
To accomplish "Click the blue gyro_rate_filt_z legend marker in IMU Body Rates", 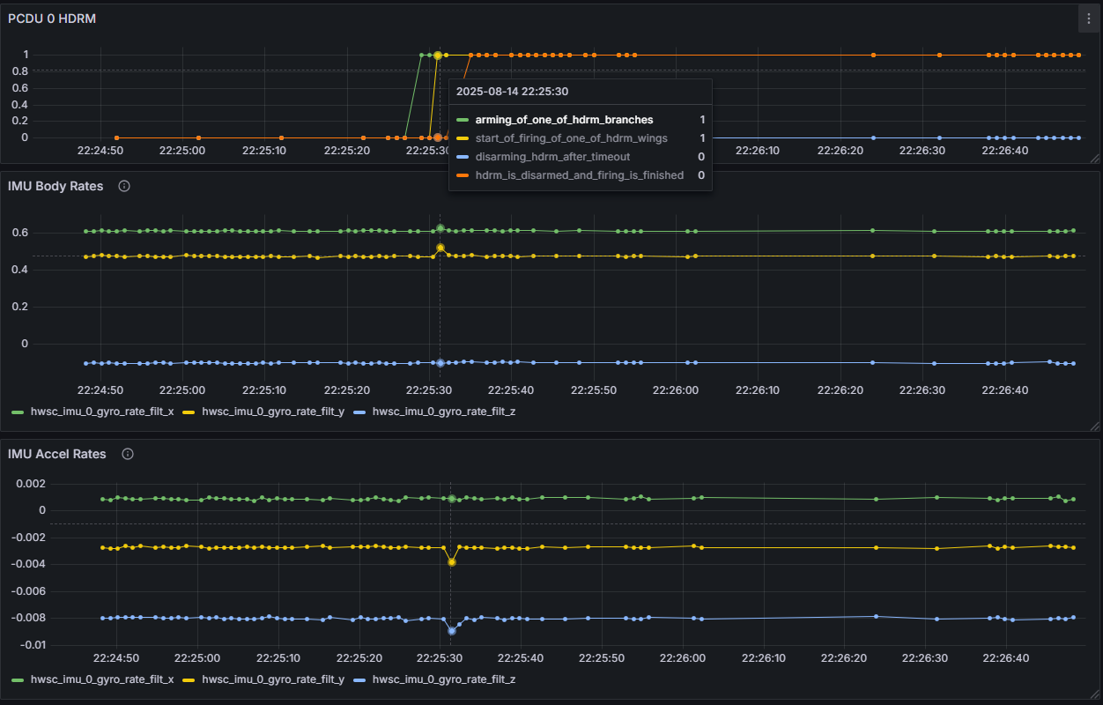I will (x=360, y=412).
